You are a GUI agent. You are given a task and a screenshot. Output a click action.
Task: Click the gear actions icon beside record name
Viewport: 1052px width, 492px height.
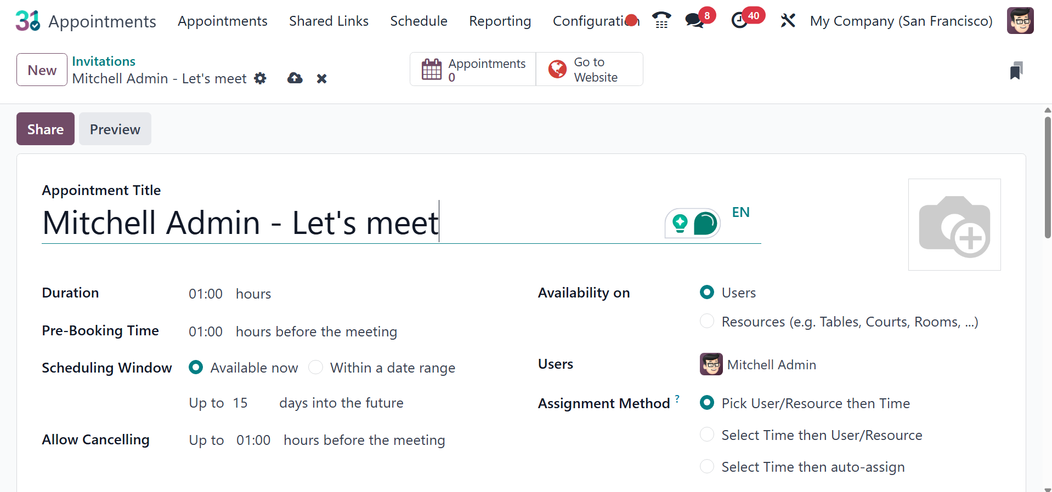click(261, 78)
